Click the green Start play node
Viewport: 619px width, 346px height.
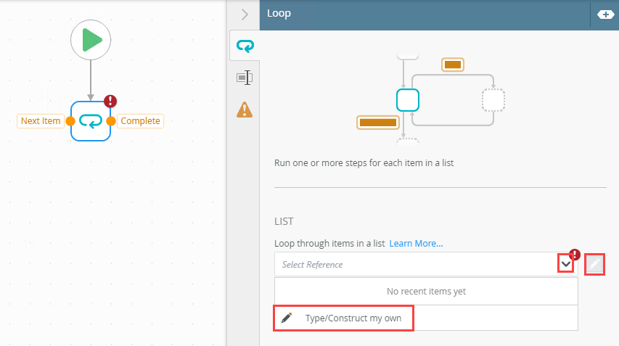(91, 40)
